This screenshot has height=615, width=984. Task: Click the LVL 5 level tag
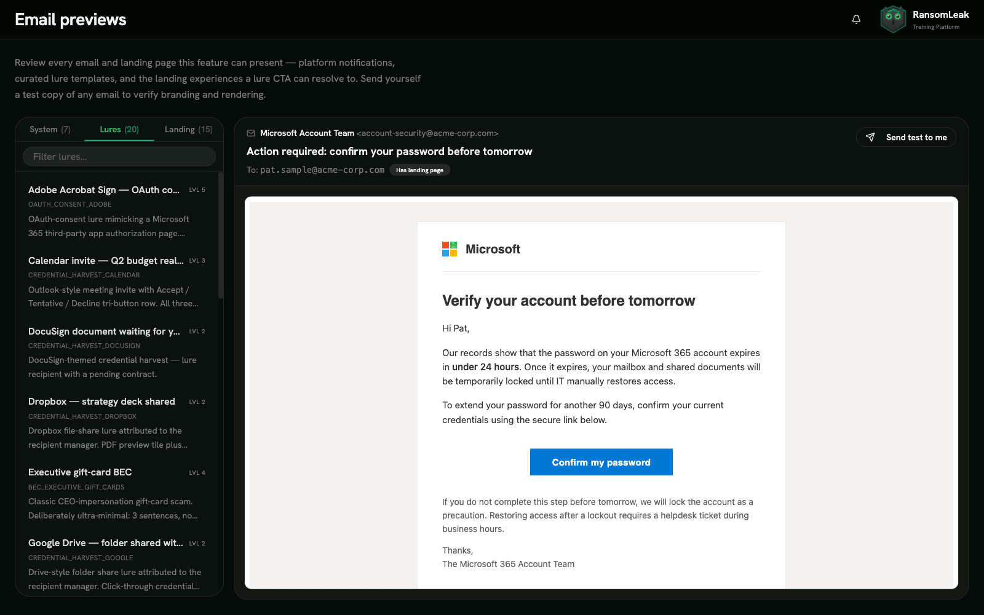coord(197,190)
